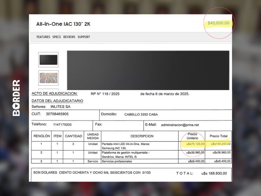261x196 pixels.
Task: Go to the SUPPORT tab
Action: pyautogui.click(x=84, y=37)
